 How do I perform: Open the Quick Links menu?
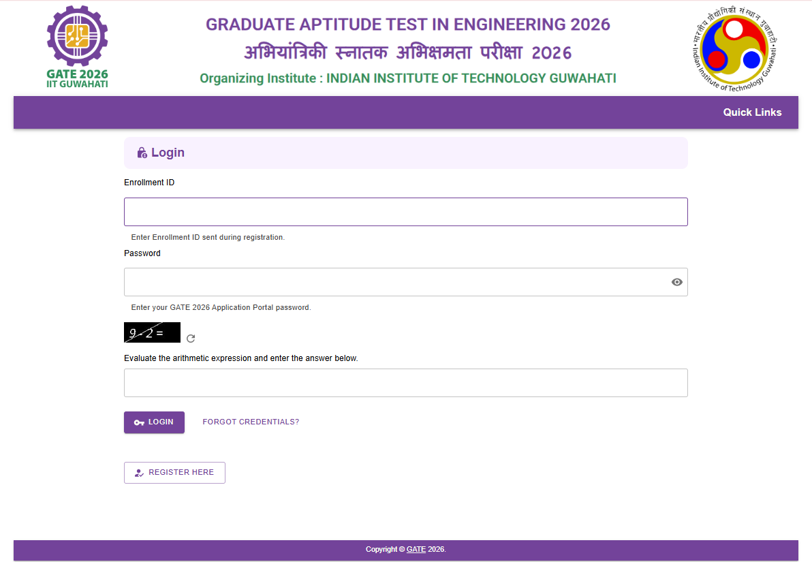[752, 112]
